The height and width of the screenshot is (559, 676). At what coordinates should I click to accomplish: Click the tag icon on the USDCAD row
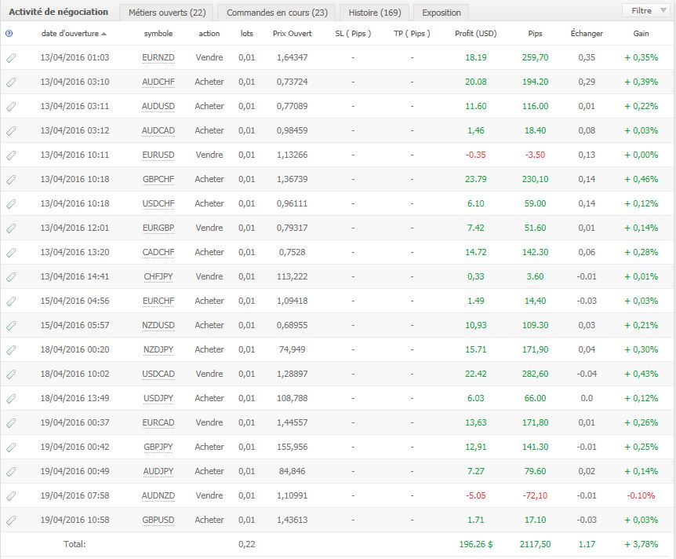point(11,374)
